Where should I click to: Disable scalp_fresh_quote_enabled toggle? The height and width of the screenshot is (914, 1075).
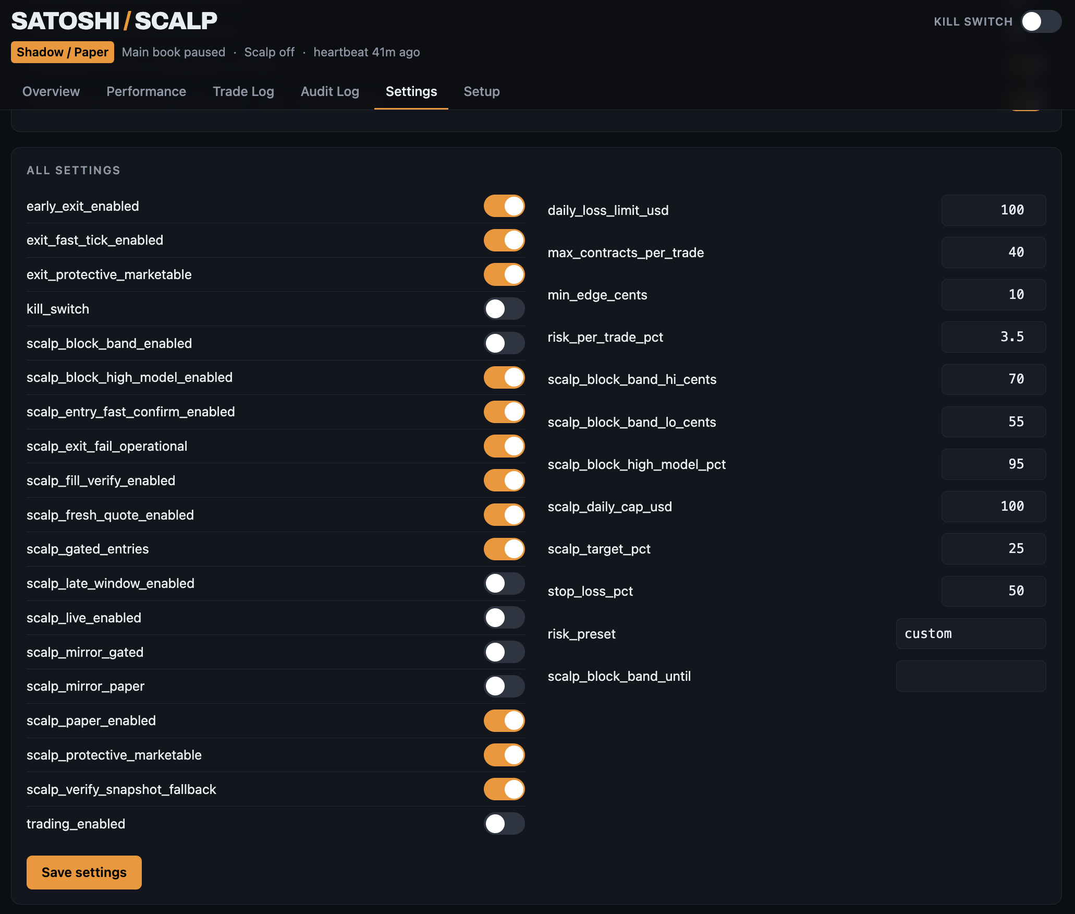coord(504,515)
